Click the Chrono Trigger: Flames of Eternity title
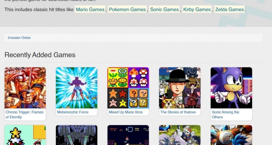This screenshot has width=272, height=145. pos(24,115)
